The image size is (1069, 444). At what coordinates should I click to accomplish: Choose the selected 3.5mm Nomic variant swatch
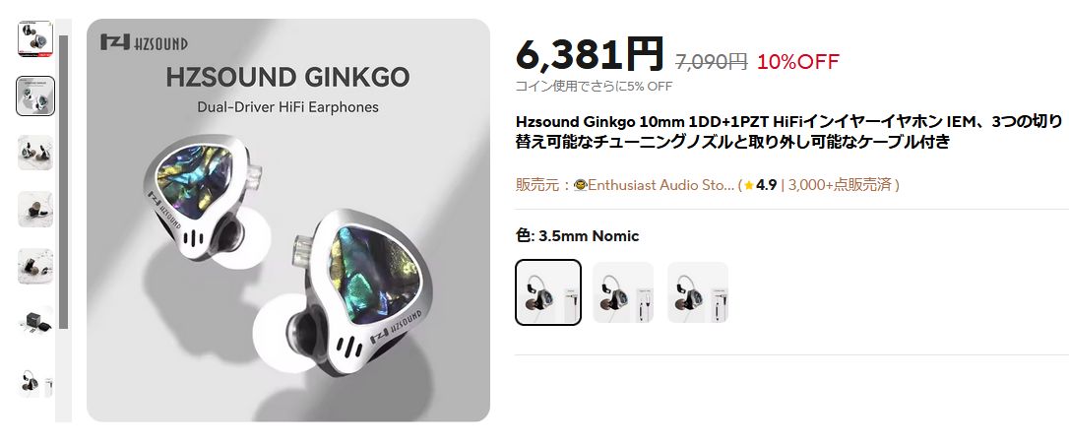coord(548,292)
